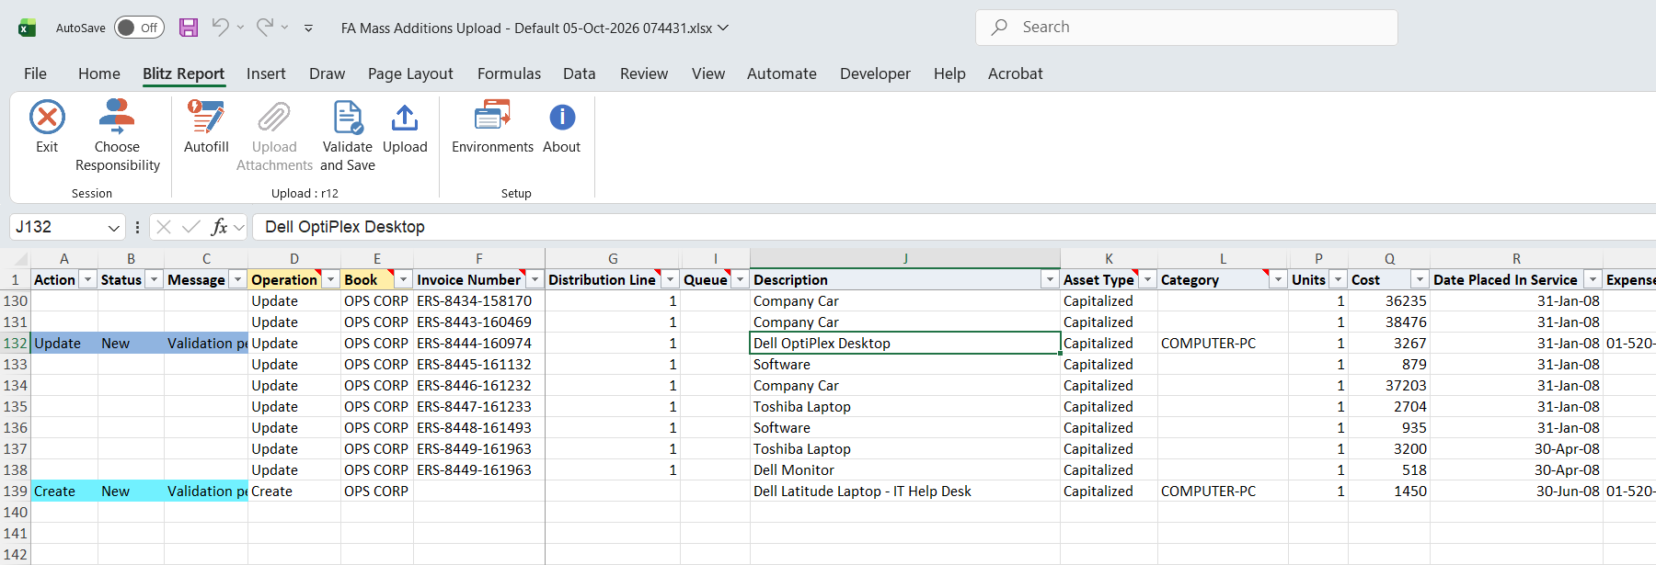This screenshot has width=1656, height=565.
Task: Click the formula bar text Dell OptiPlex Desktop
Action: point(345,227)
